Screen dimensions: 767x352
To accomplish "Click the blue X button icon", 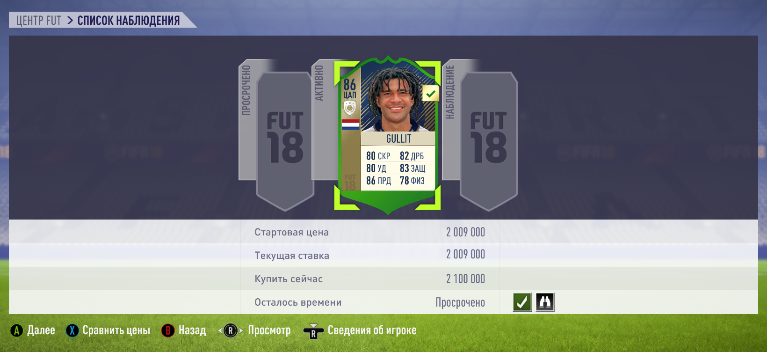I will coord(72,330).
